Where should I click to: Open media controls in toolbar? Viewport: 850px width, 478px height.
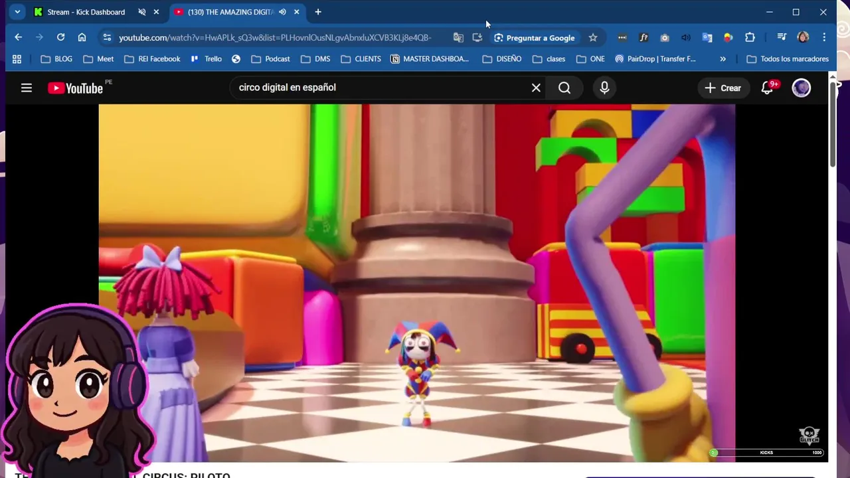[782, 38]
